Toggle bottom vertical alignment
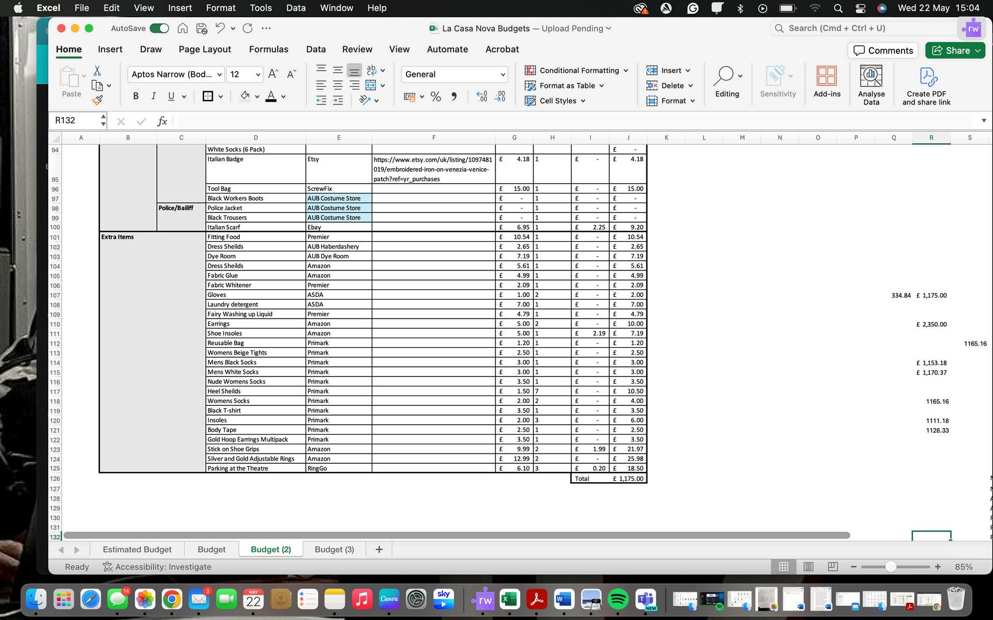993x620 pixels. 355,70
